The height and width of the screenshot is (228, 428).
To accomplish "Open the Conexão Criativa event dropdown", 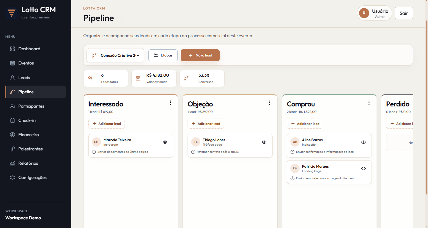I will 115,55.
